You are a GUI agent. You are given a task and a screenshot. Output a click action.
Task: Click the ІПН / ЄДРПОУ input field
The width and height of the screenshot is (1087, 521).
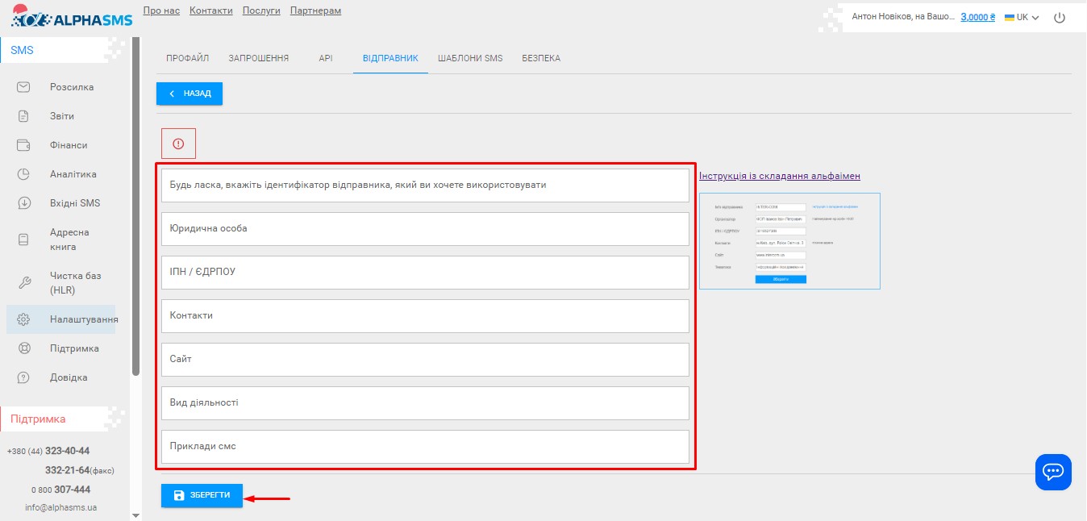(x=425, y=273)
